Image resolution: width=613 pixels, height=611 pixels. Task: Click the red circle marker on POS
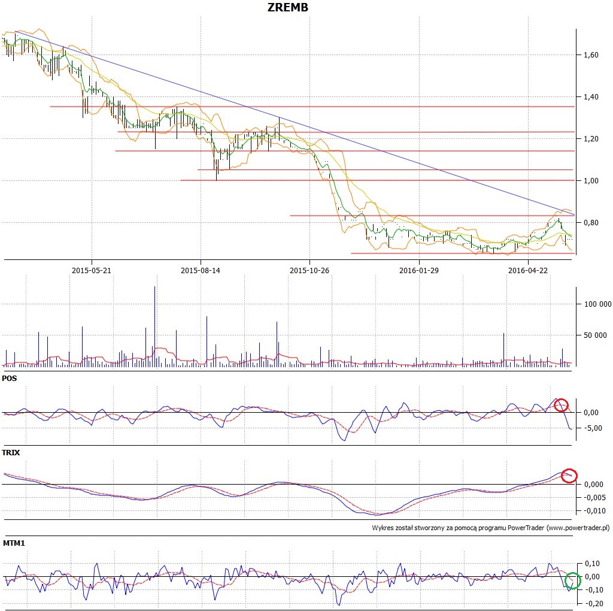(561, 405)
